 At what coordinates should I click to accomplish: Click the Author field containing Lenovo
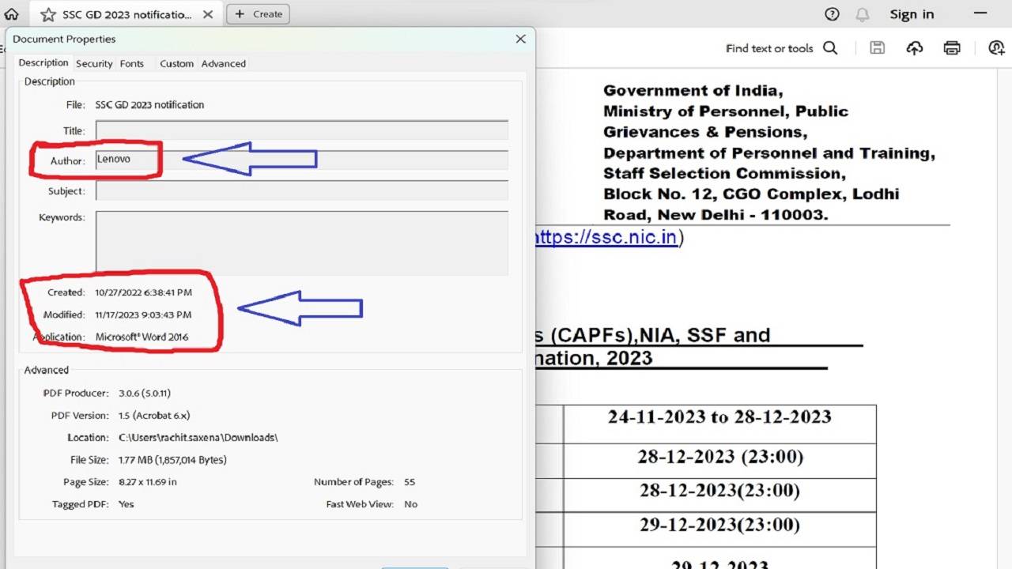coord(301,160)
